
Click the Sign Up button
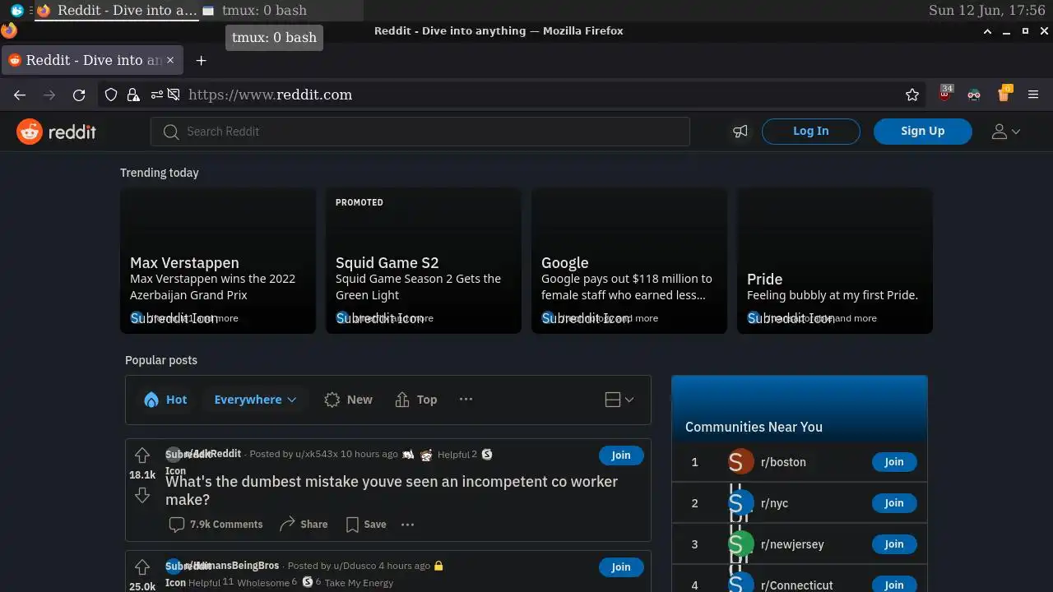click(922, 132)
